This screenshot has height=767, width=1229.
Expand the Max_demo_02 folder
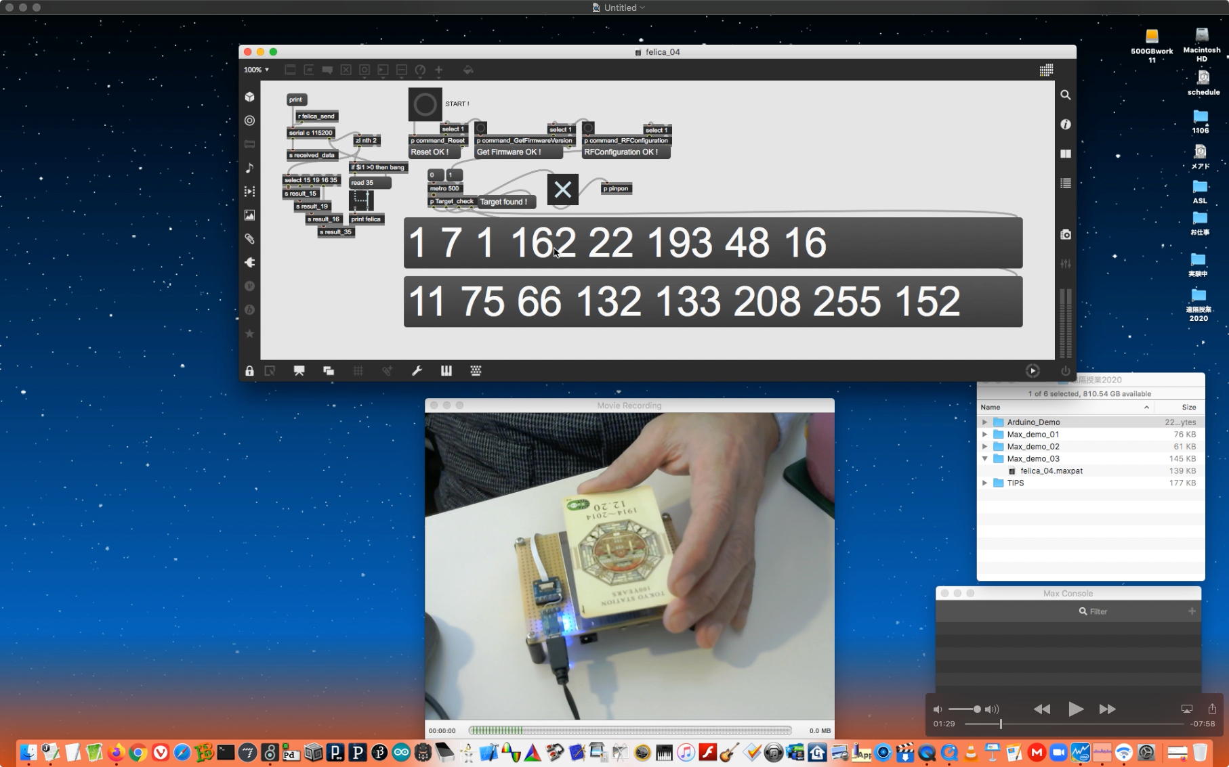click(984, 447)
